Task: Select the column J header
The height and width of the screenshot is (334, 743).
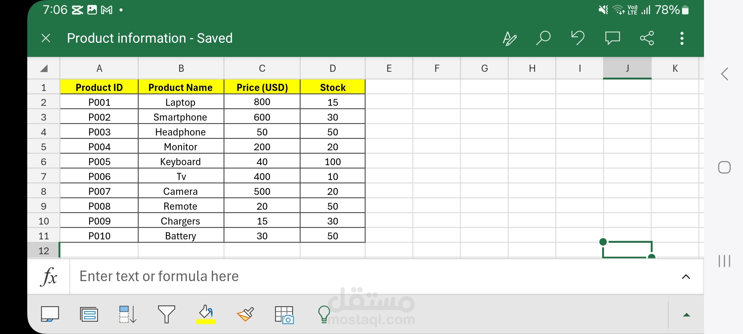Action: (627, 68)
